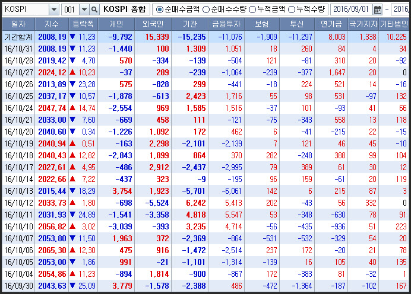Click index value 2065.30
This screenshot has height=294, width=411.
coord(52,250)
